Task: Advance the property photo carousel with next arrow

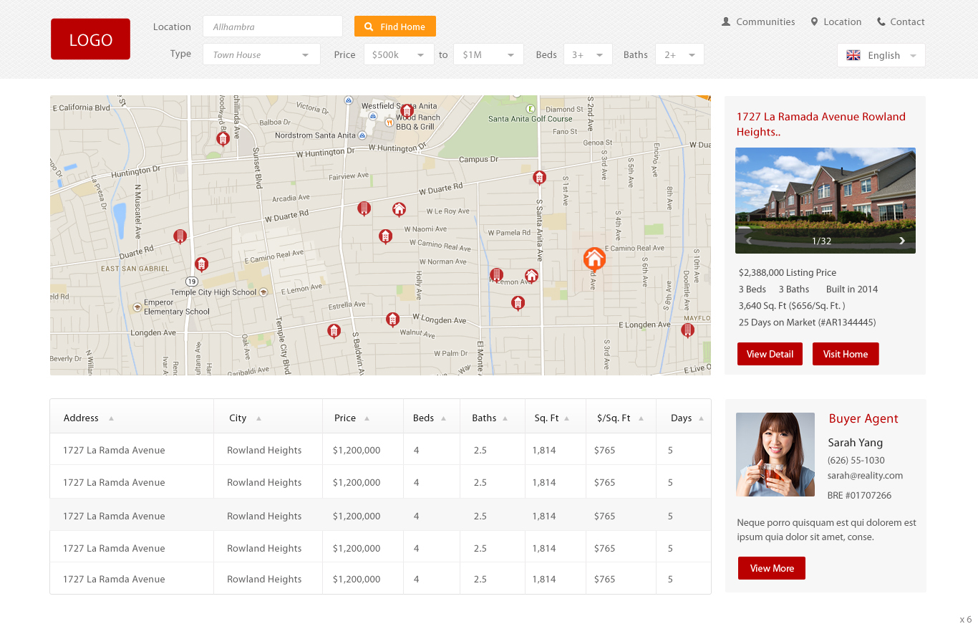Action: pyautogui.click(x=901, y=240)
